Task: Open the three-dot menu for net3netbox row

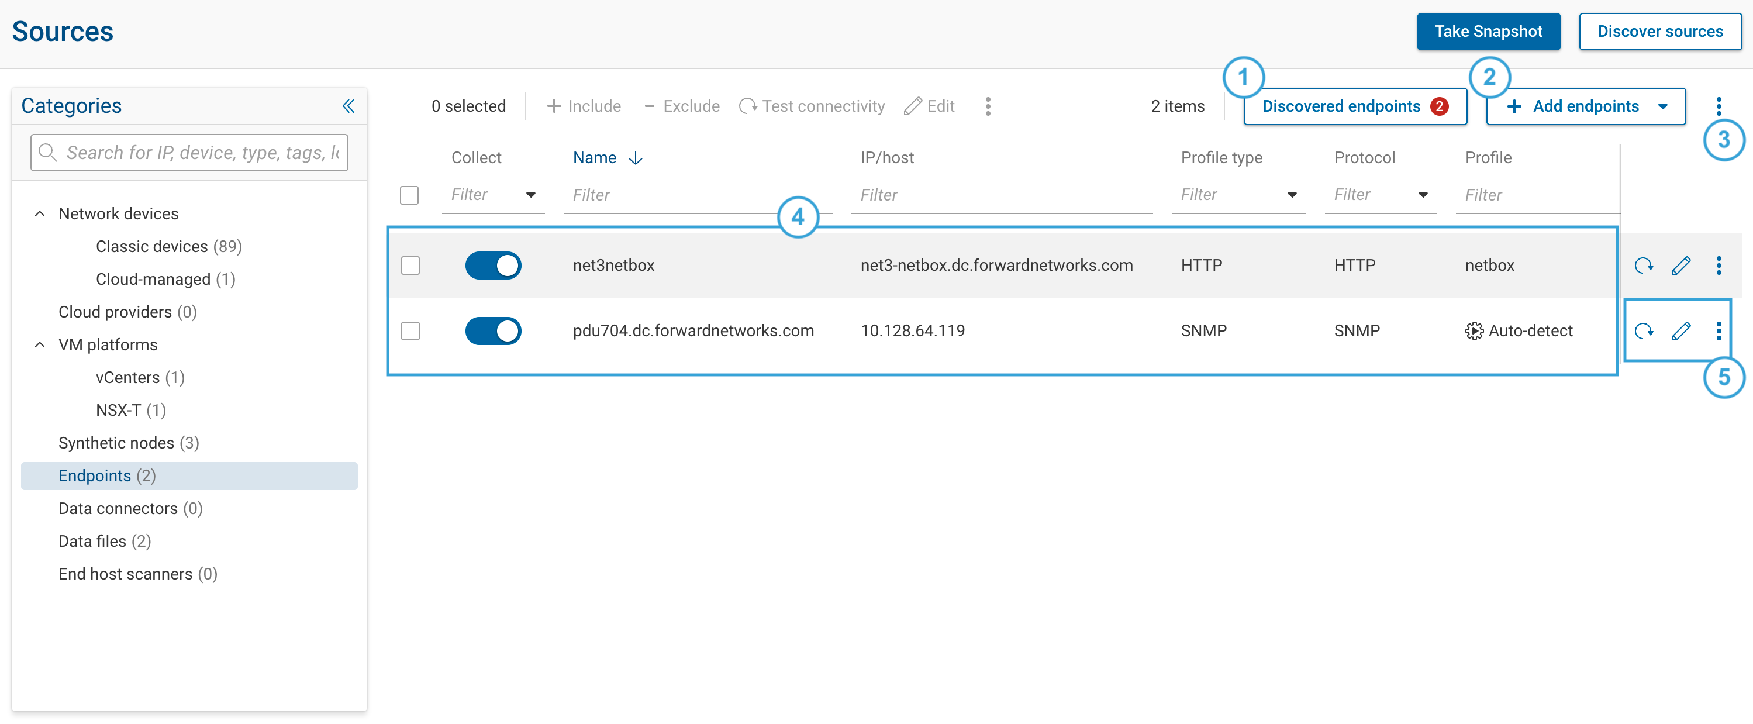Action: click(1719, 266)
